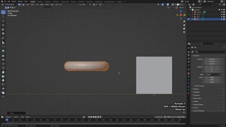
Task: Open the Mesh menu in viewport header
Action: point(42,5)
